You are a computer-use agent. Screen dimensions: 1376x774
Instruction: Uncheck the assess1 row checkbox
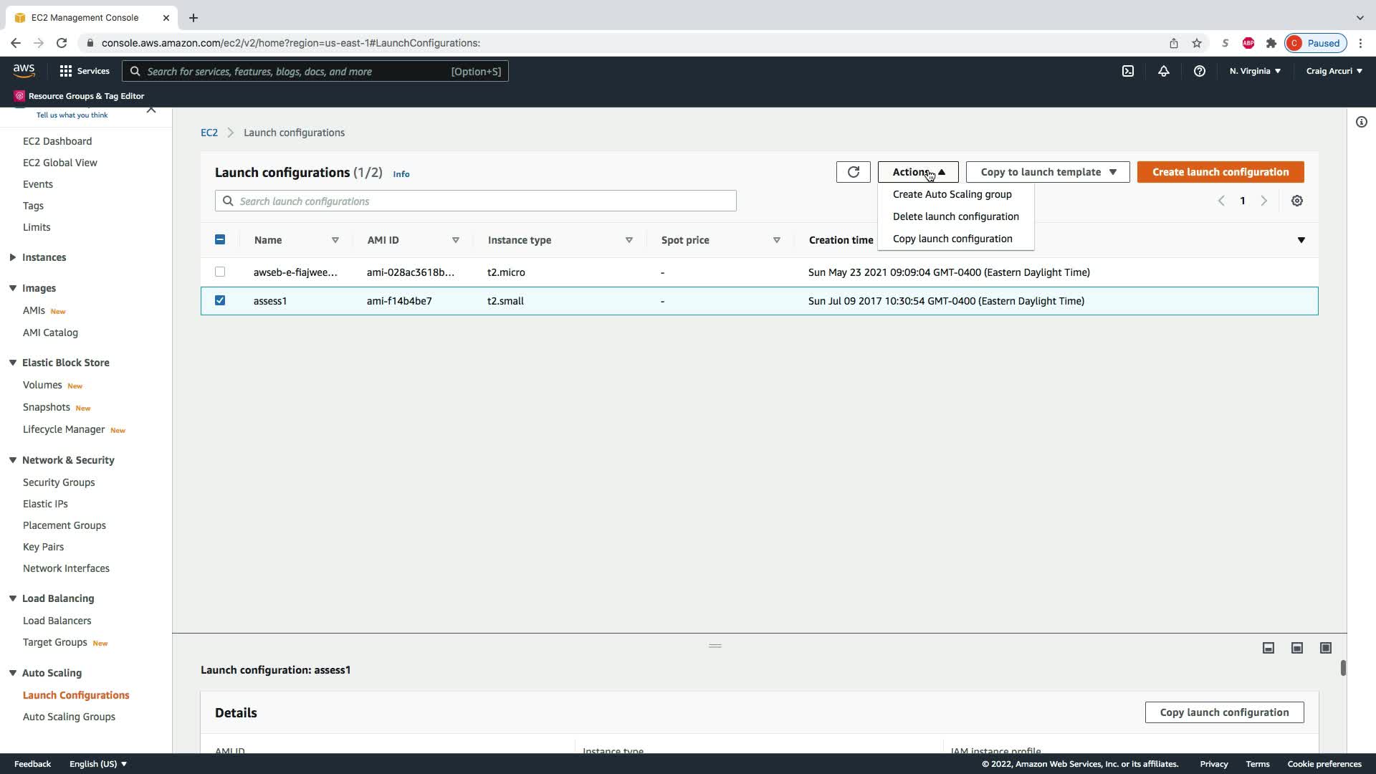point(220,300)
